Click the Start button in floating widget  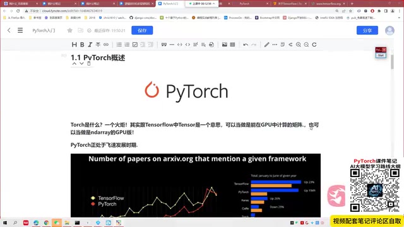click(x=381, y=55)
